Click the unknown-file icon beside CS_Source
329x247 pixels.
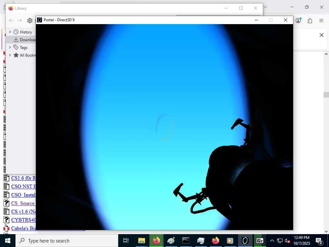[6, 203]
